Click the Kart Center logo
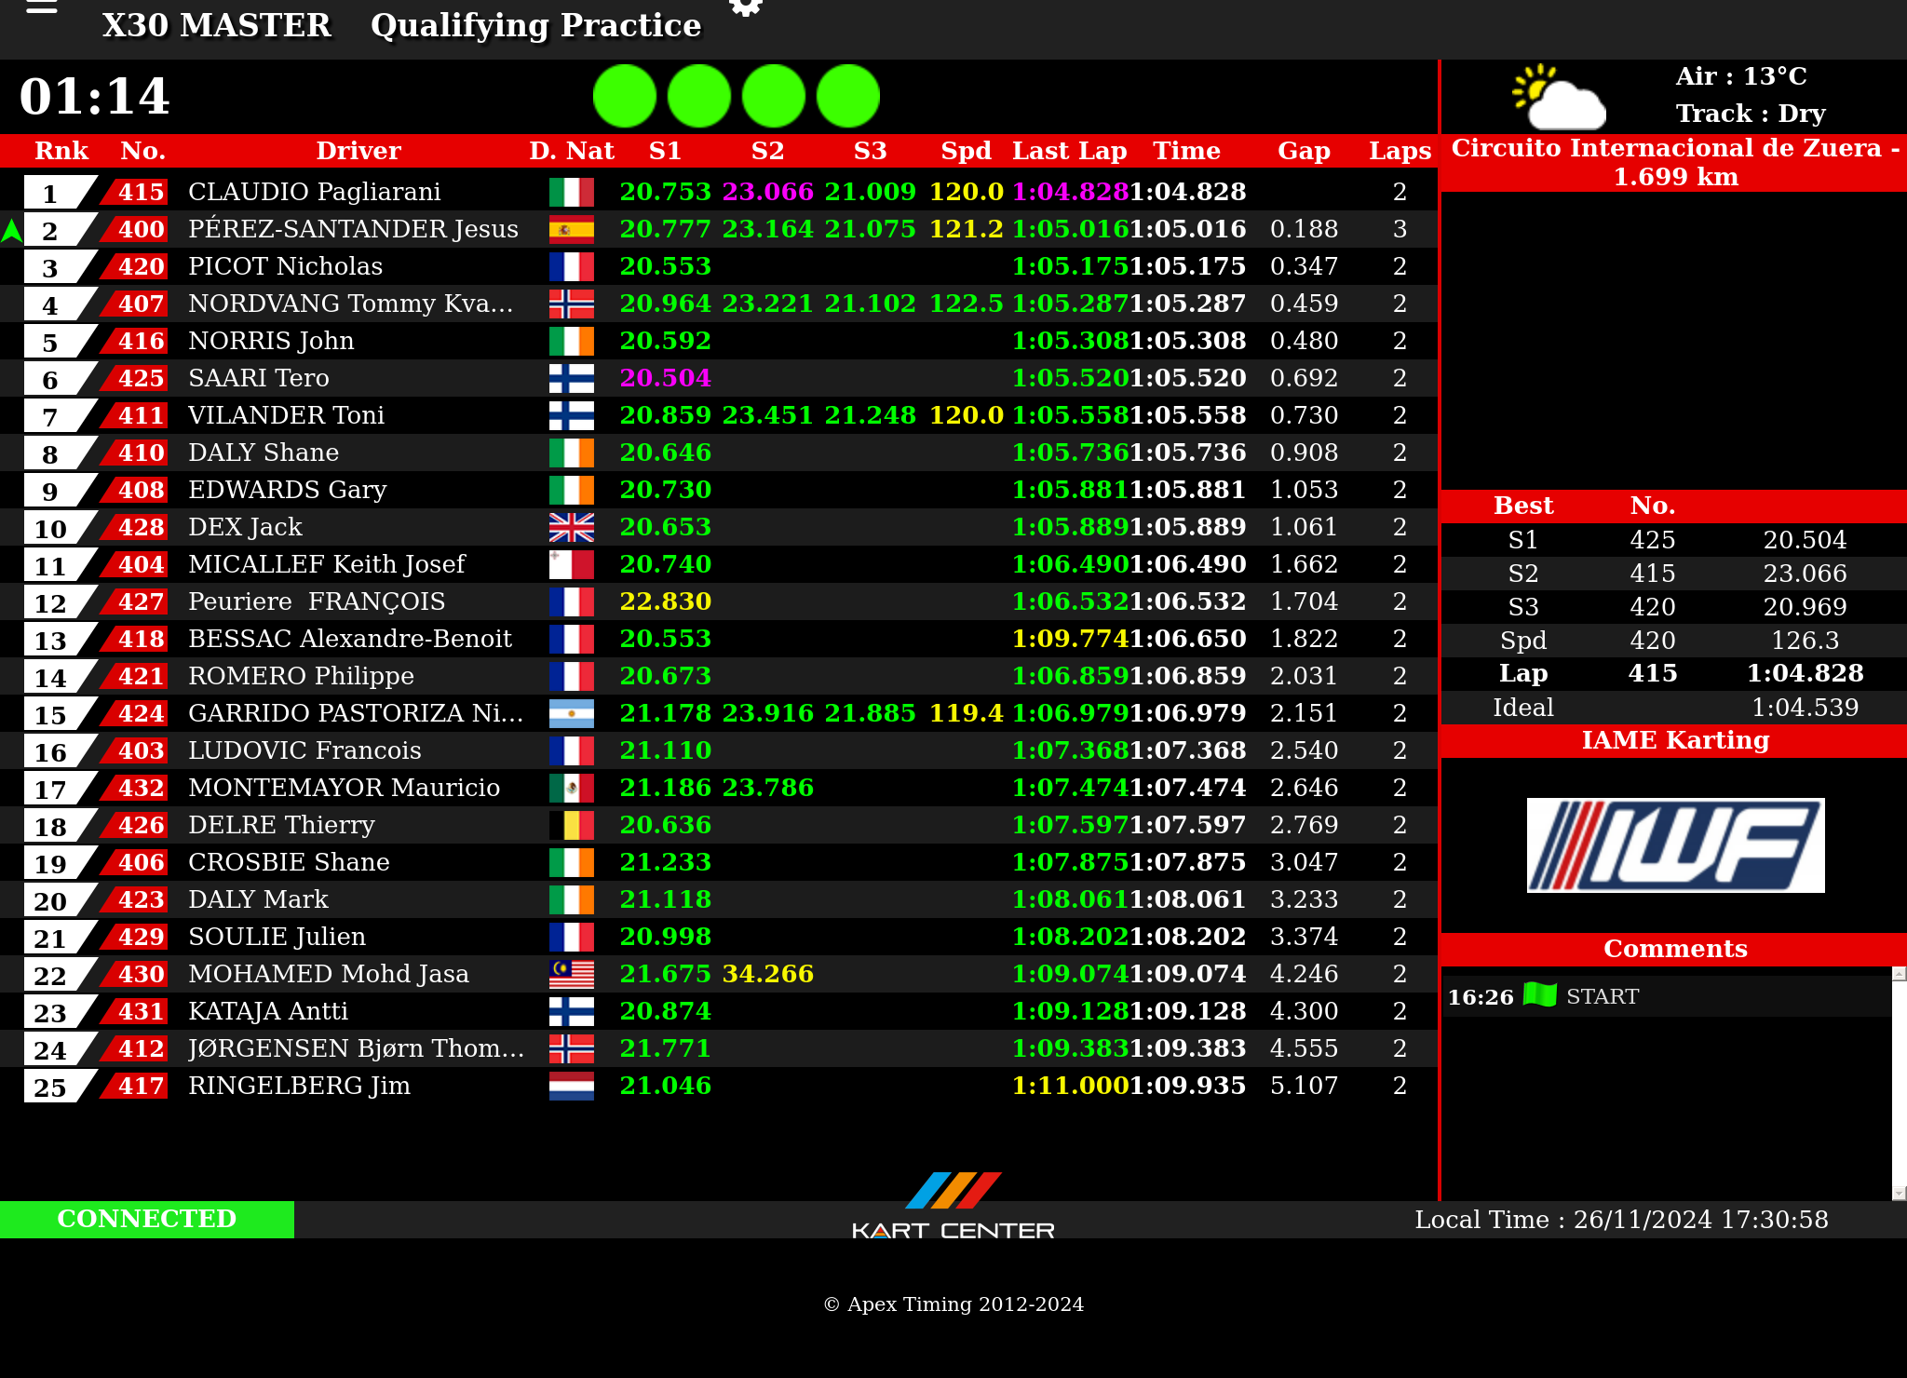Viewport: 1907px width, 1378px height. 953,1207
